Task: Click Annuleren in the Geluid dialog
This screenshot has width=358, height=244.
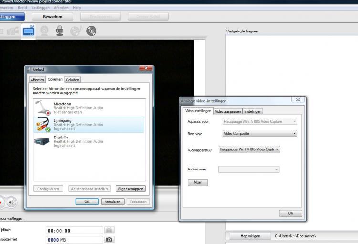Action: [113, 202]
